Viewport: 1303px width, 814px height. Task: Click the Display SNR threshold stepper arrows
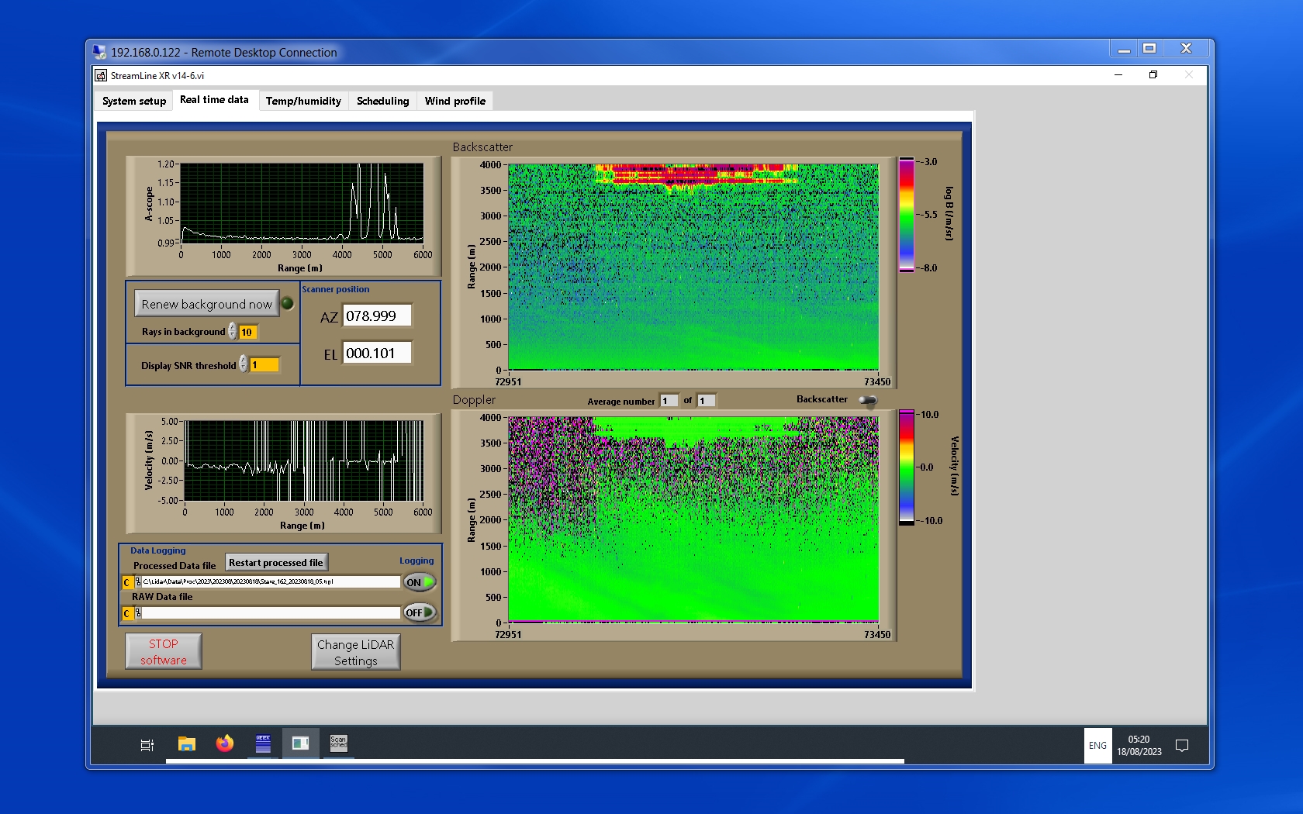(244, 364)
